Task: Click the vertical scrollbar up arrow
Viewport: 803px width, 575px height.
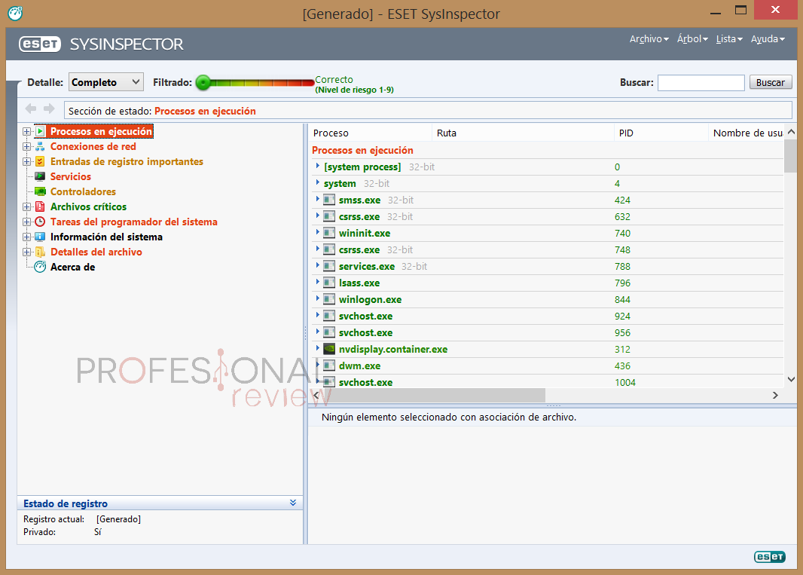Action: (x=791, y=132)
